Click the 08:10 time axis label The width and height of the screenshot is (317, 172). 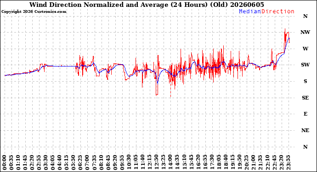tap(101, 162)
